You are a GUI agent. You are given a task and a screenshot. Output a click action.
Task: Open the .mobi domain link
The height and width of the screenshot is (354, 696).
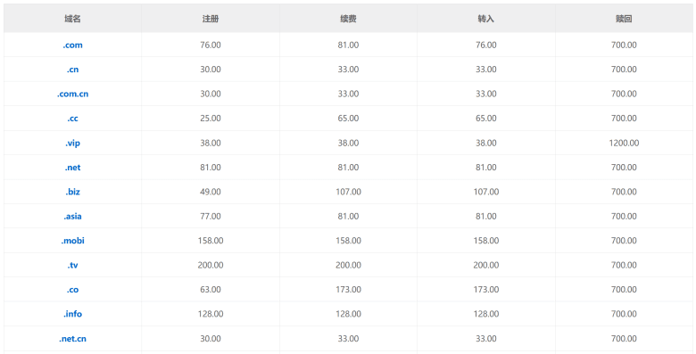[x=72, y=241]
